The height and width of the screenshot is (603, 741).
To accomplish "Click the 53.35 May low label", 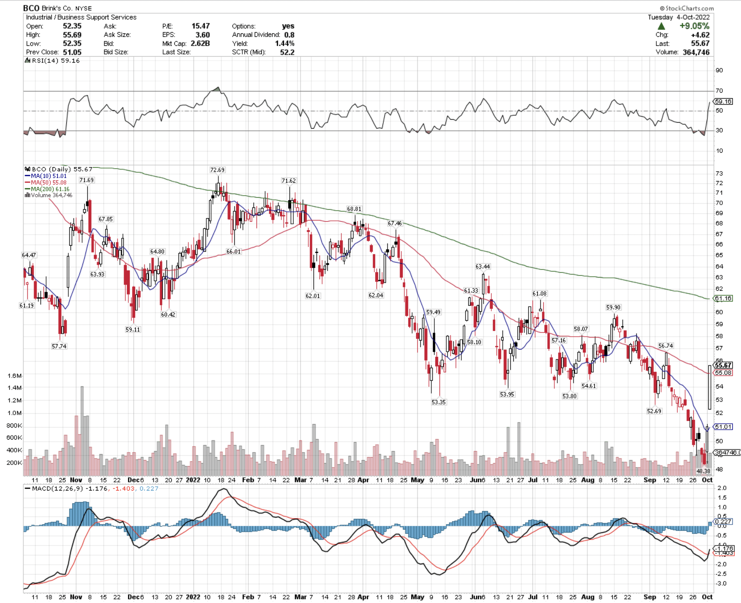I will [438, 402].
